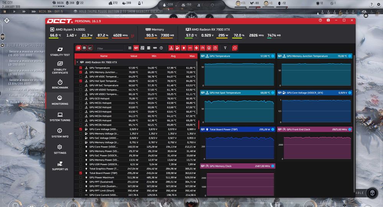Select the GPU PPT Limit (Short) row
Image resolution: width=383 pixels, height=207 pixels.
(136, 191)
